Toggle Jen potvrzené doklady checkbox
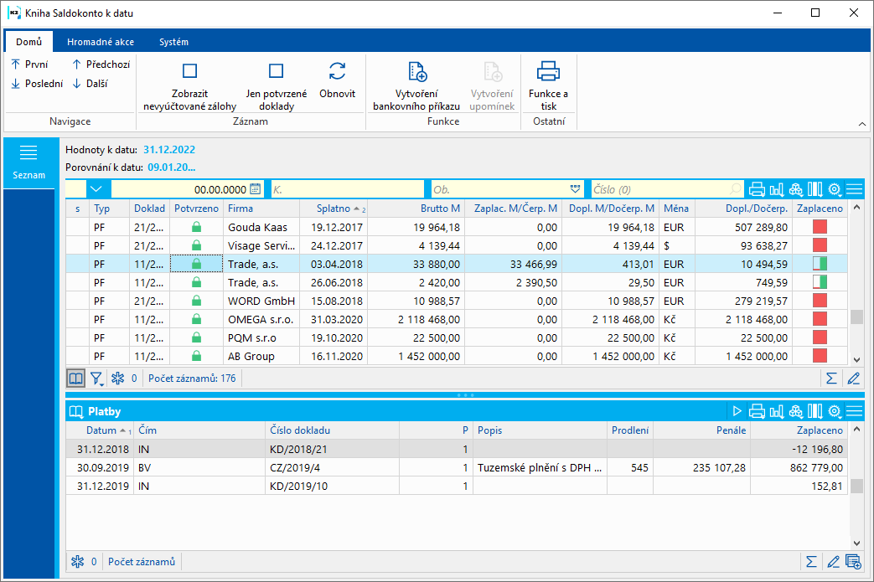 click(276, 71)
